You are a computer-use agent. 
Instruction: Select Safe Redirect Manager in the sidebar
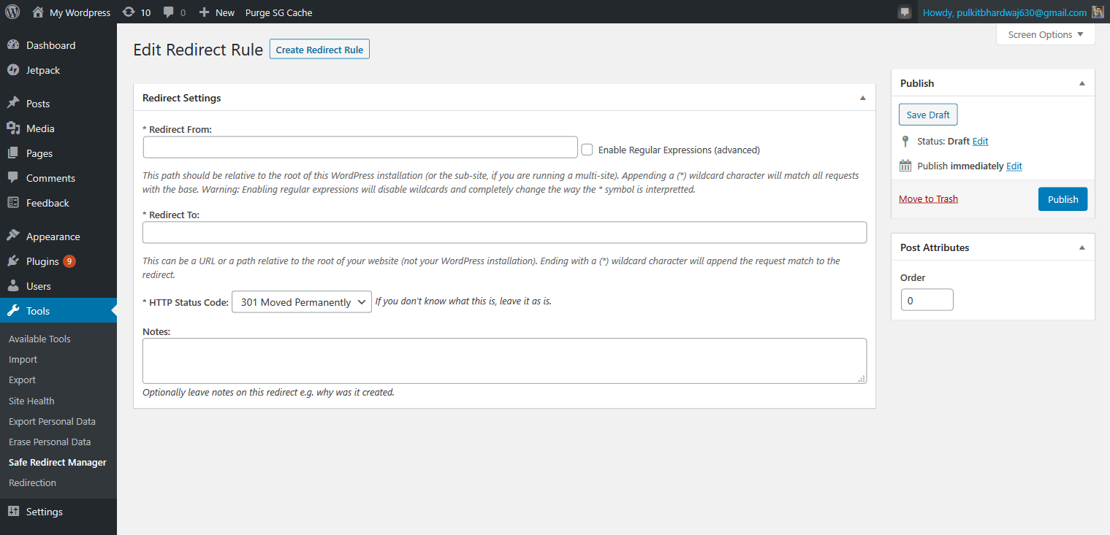click(57, 462)
